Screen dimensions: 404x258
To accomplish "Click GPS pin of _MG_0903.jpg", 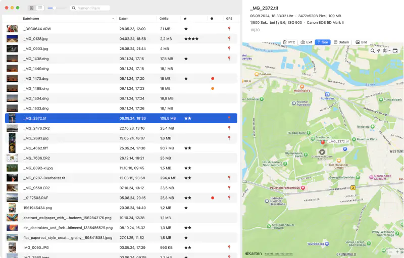I will tap(229, 48).
